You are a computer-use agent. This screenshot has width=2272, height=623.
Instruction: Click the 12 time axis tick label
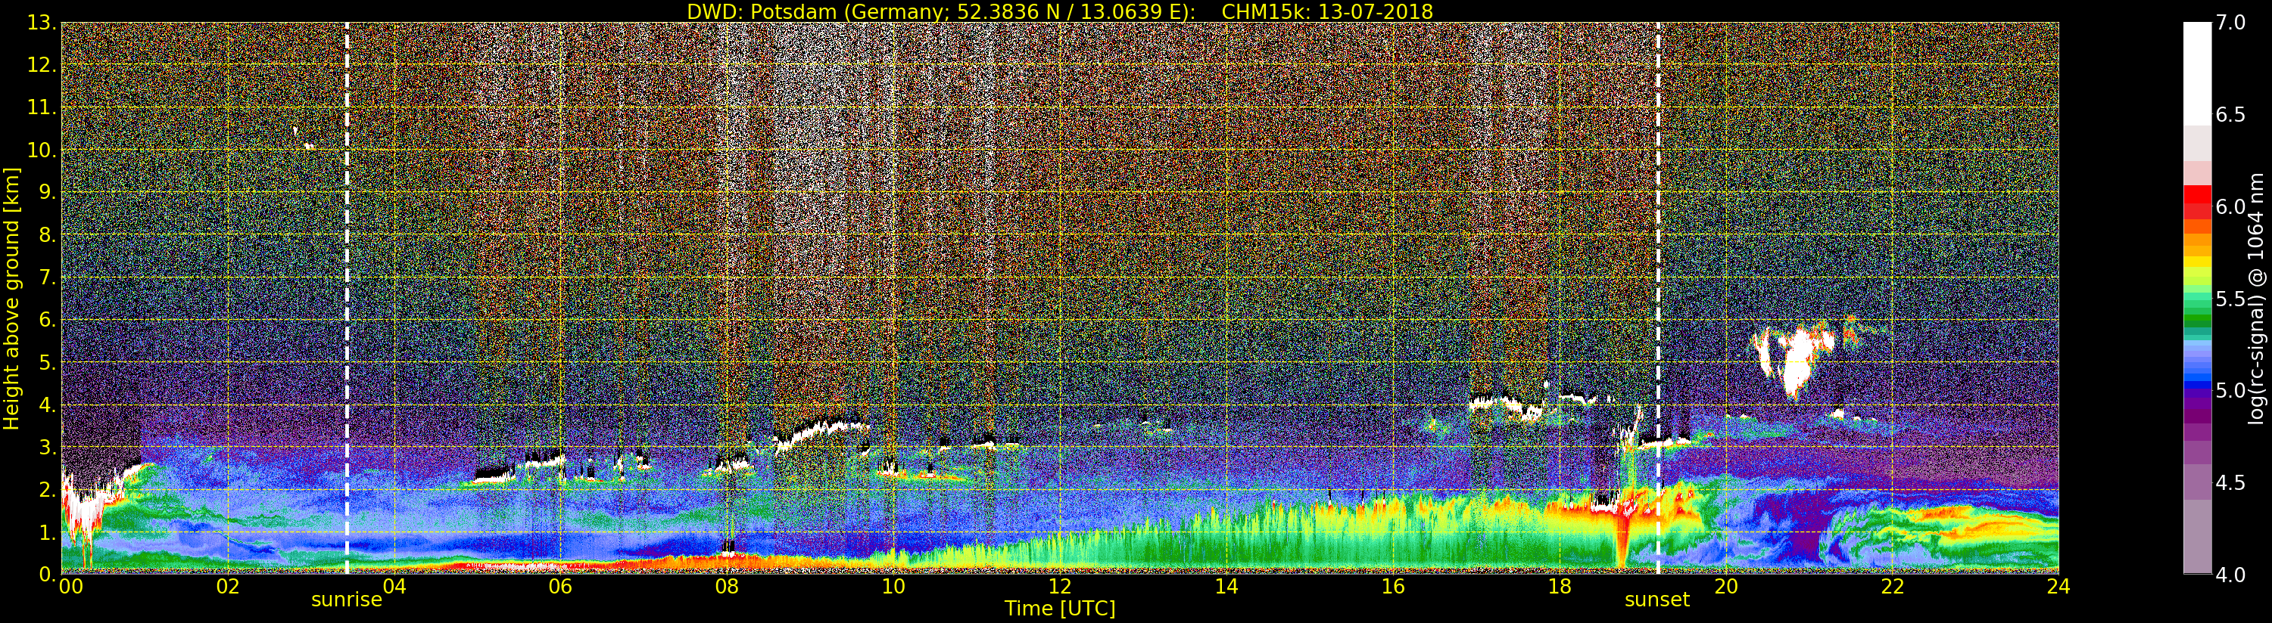coord(1060,586)
